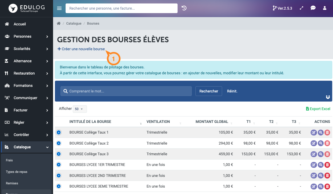Screen dimensions: 333x194
Task: Expand the Communiquer sidebar menu
Action: (x=26, y=98)
